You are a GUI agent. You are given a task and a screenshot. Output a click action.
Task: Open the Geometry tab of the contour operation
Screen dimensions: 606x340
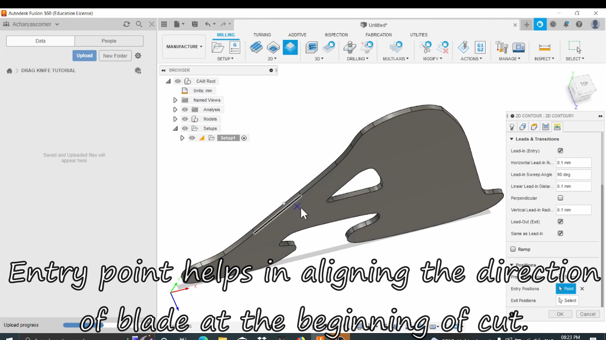point(523,127)
